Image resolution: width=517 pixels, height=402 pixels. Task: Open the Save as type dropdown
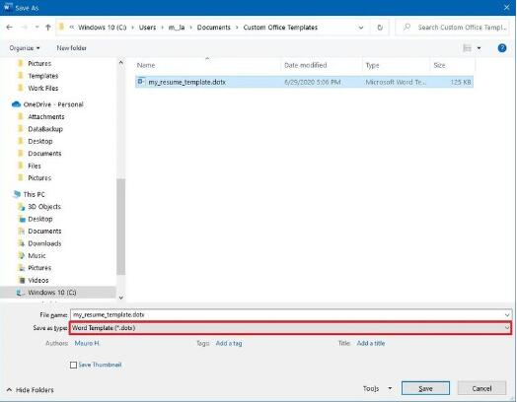(290, 328)
